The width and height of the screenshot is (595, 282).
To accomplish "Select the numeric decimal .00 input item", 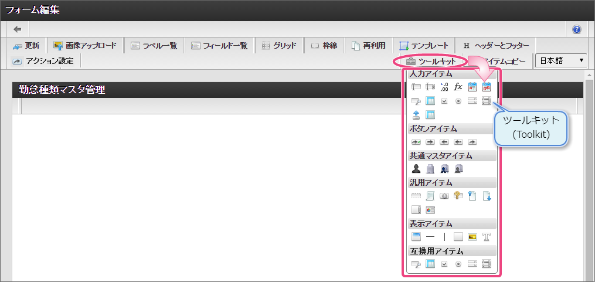I will pyautogui.click(x=444, y=87).
